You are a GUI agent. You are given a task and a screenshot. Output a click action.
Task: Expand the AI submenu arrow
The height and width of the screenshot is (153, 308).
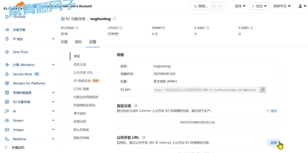tap(53, 111)
